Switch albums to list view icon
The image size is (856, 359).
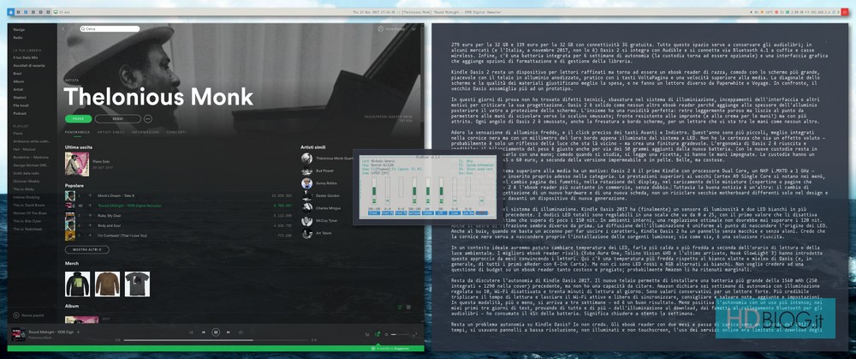tap(400, 307)
